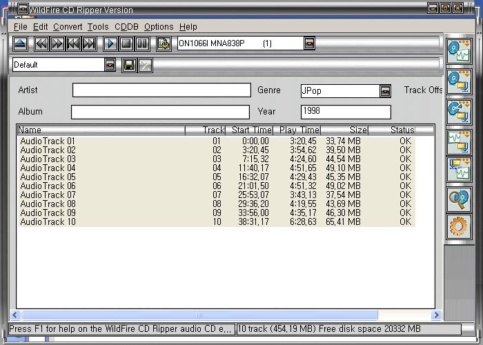Click the 38:31,17 start time cell

(253, 221)
